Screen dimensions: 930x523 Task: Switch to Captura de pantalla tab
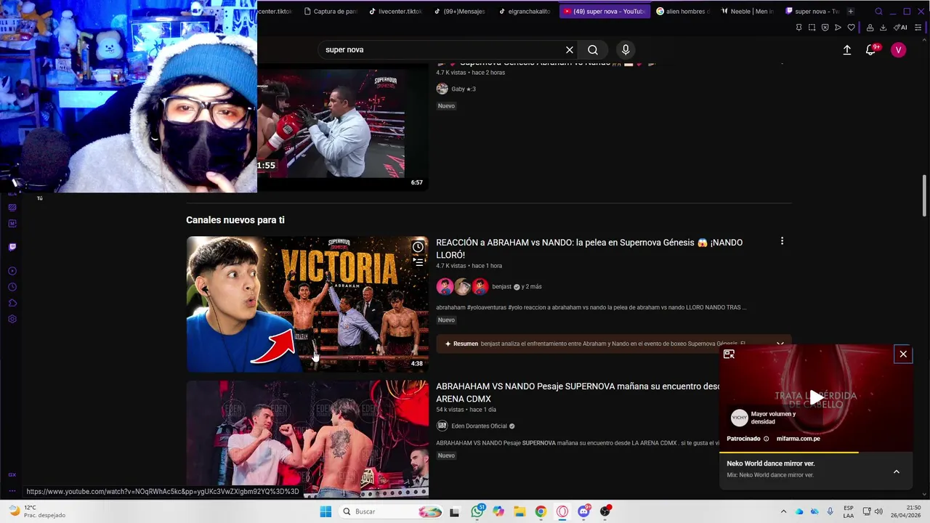pyautogui.click(x=331, y=11)
